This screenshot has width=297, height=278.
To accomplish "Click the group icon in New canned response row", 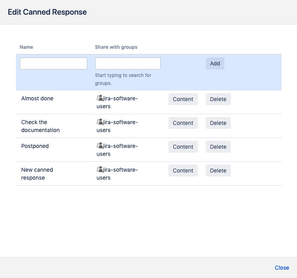I will tap(100, 170).
